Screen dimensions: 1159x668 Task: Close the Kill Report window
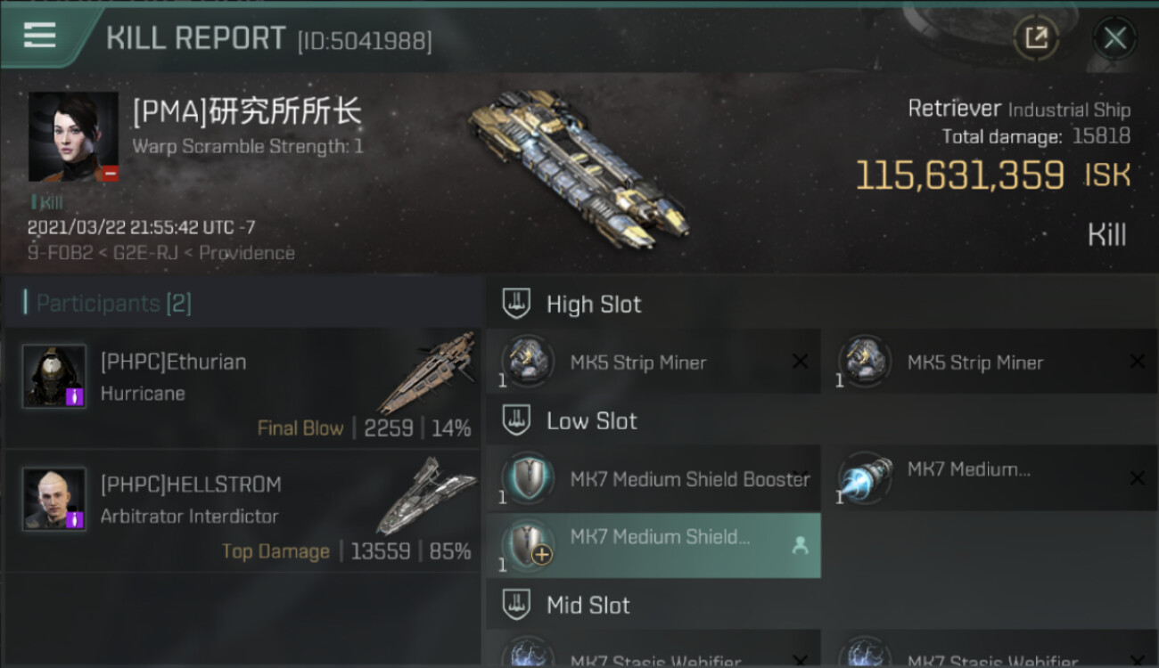(x=1114, y=37)
